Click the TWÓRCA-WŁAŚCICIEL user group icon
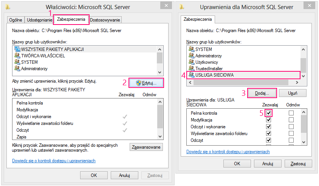 coord(17,55)
